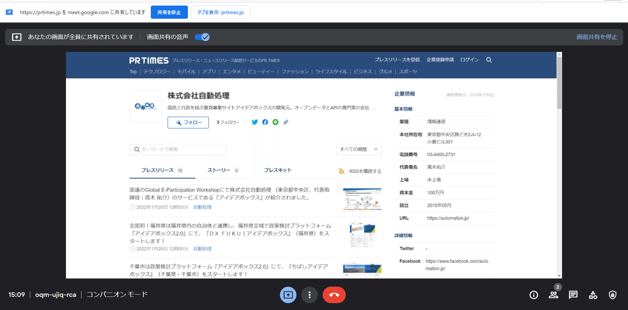The width and height of the screenshot is (628, 310).
Task: Open thumbnail of the Global E-Participation release
Action: 362,199
